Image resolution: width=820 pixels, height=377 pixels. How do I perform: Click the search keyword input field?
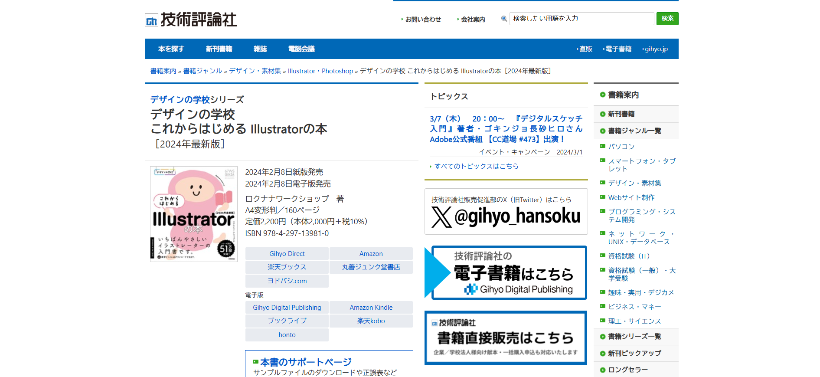[582, 19]
